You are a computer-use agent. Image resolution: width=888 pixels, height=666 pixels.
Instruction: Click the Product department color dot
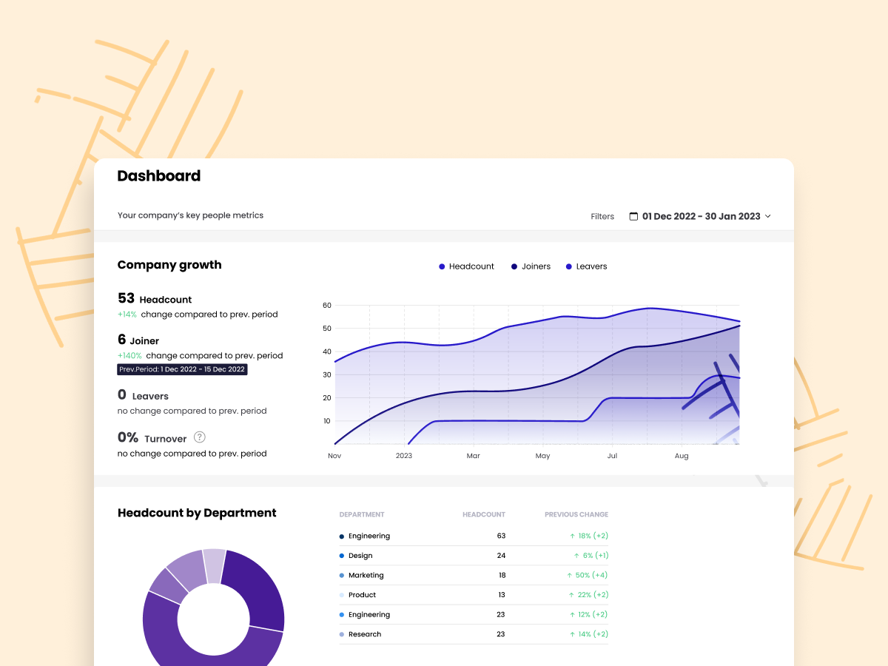pyautogui.click(x=341, y=595)
